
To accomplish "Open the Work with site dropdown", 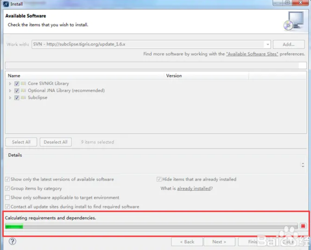I will pos(268,44).
